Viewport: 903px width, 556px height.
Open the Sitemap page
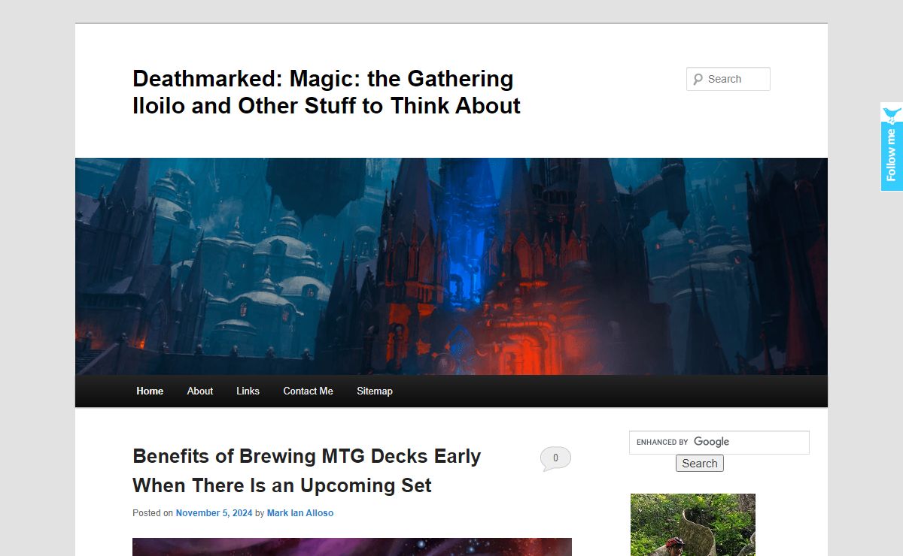375,391
